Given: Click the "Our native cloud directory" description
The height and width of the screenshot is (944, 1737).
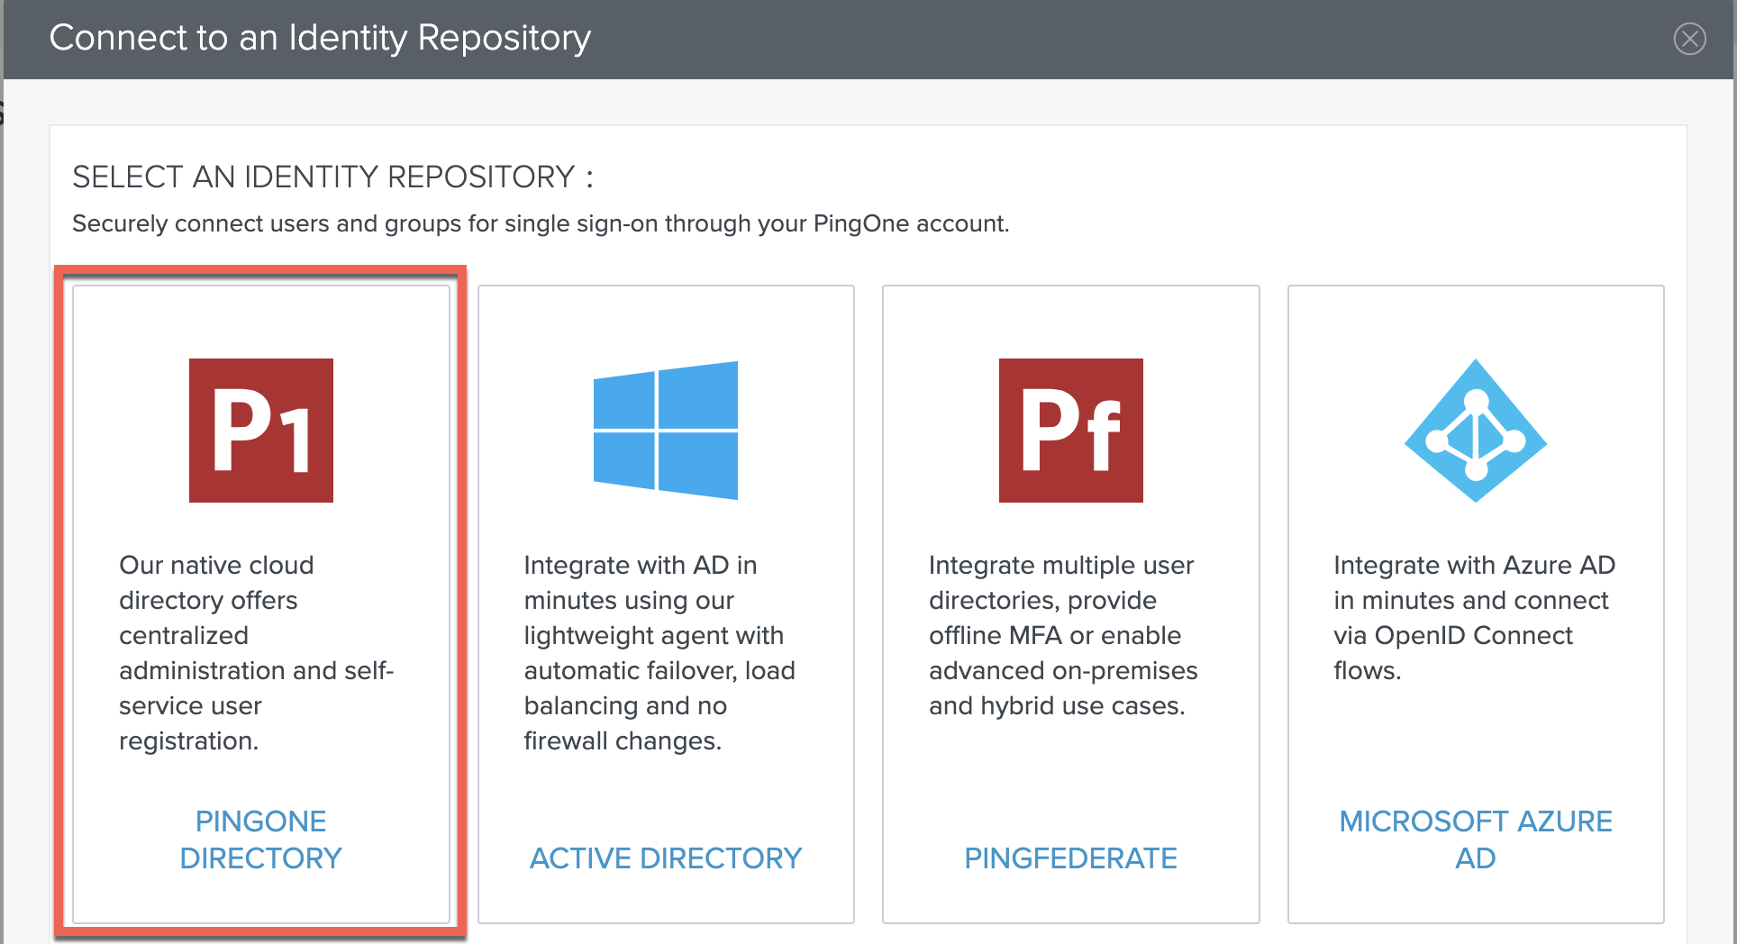Looking at the screenshot, I should [x=256, y=652].
